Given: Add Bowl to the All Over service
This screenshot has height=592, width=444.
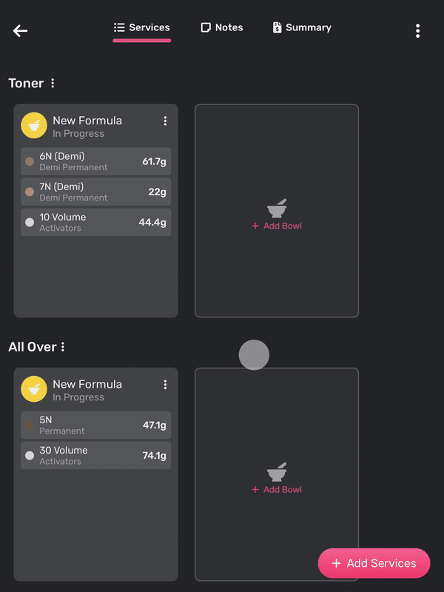Looking at the screenshot, I should 277,489.
